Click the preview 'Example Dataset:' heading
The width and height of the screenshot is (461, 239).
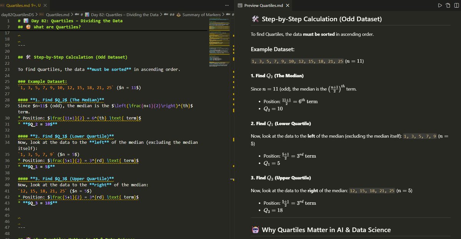pyautogui.click(x=273, y=50)
